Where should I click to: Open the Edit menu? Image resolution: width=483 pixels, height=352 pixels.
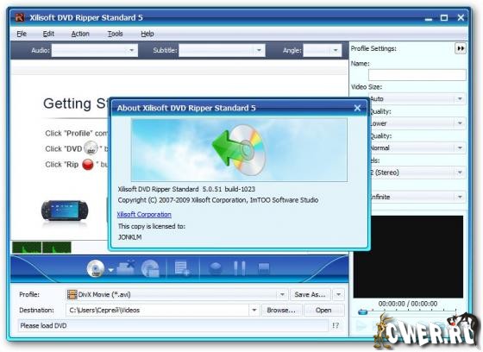[x=48, y=34]
